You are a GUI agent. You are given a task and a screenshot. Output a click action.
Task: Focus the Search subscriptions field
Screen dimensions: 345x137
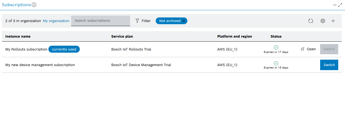point(101,21)
